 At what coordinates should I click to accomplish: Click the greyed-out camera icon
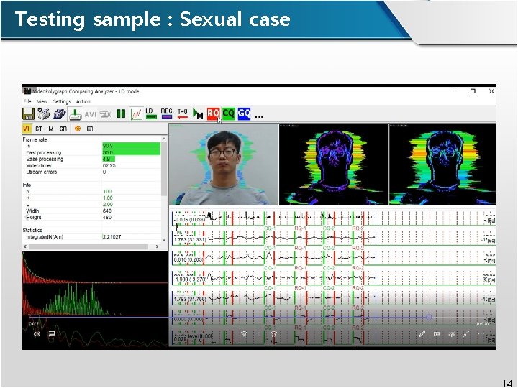point(105,114)
